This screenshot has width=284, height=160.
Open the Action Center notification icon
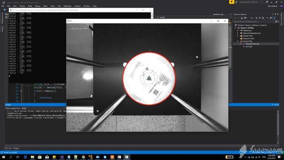279,157
